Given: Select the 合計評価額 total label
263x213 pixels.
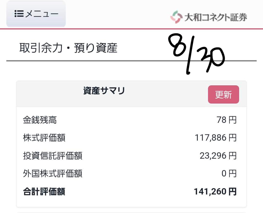Looking at the screenshot, I should 44,191.
